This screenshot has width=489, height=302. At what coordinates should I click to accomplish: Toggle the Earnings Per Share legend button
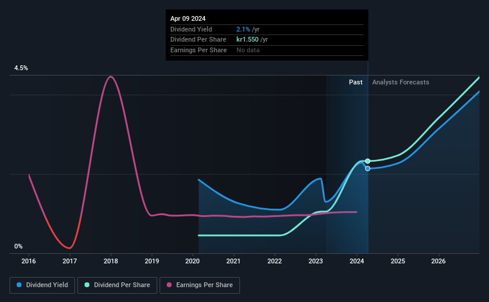200,285
